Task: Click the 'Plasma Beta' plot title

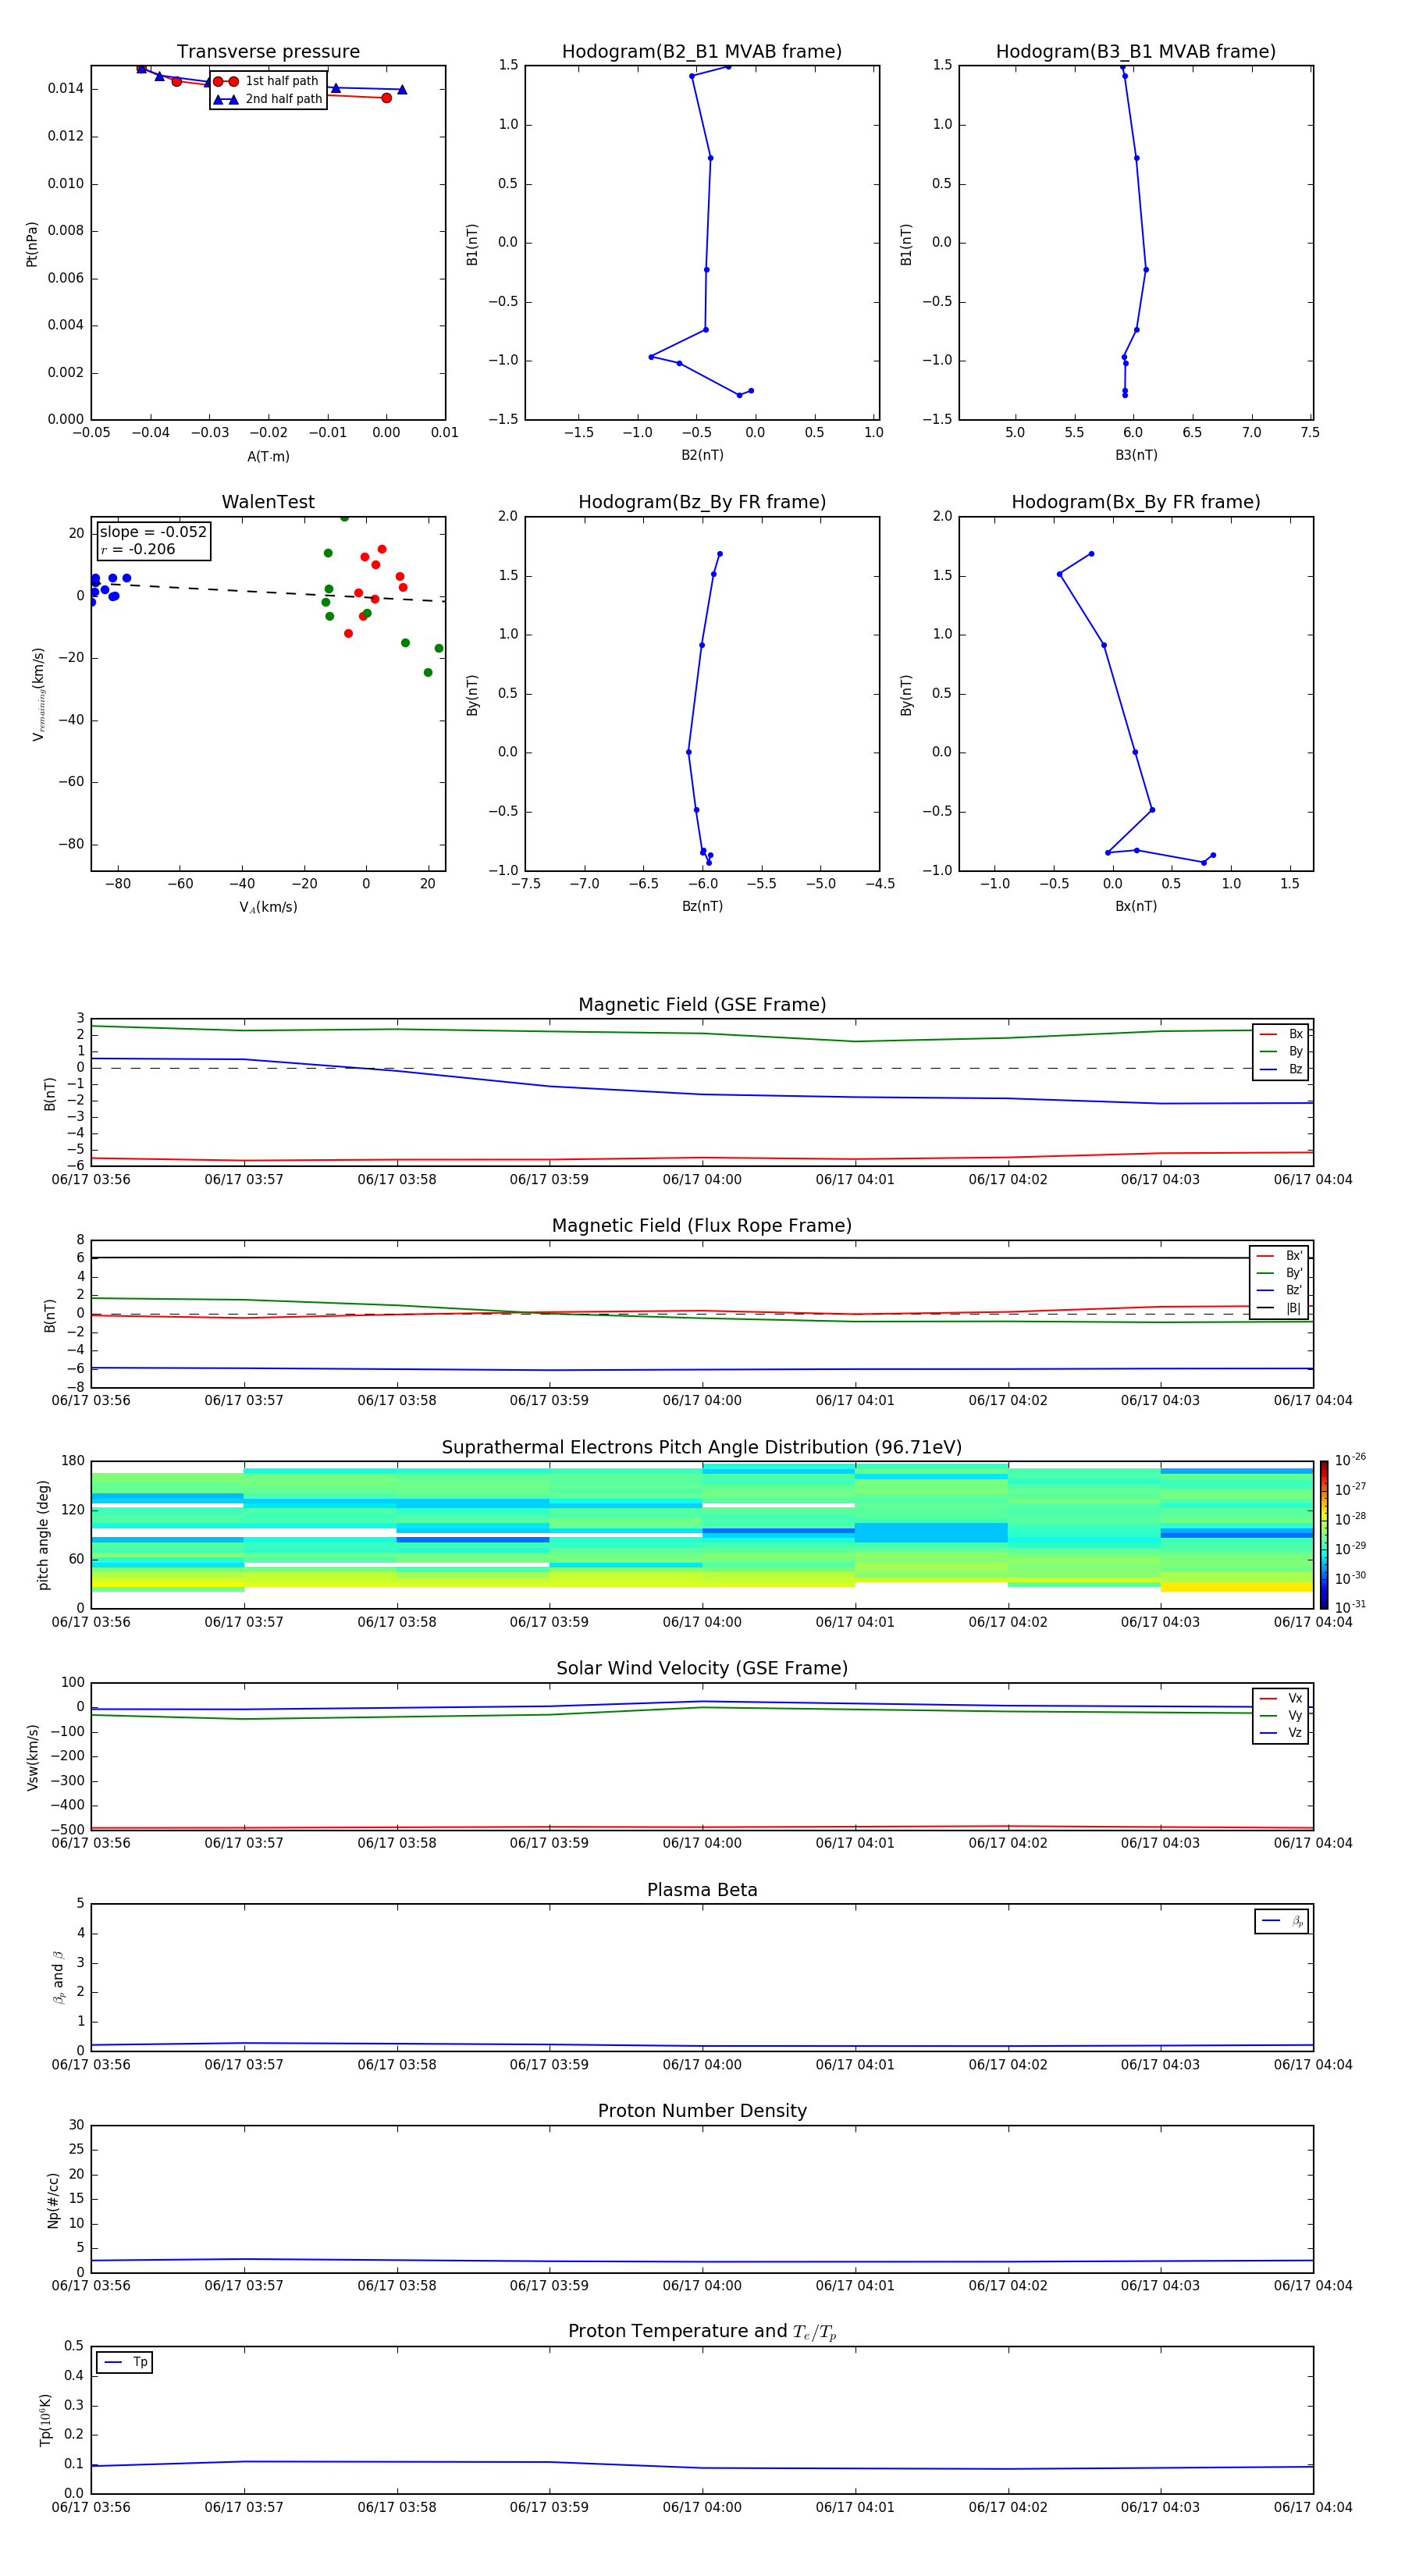Action: tap(702, 1891)
